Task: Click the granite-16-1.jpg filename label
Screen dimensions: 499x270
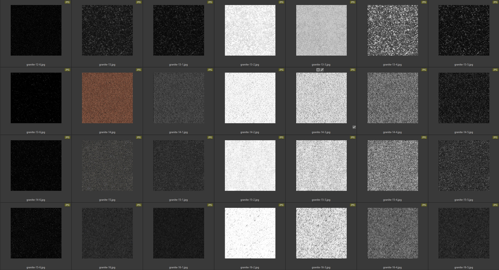Action: (178, 267)
